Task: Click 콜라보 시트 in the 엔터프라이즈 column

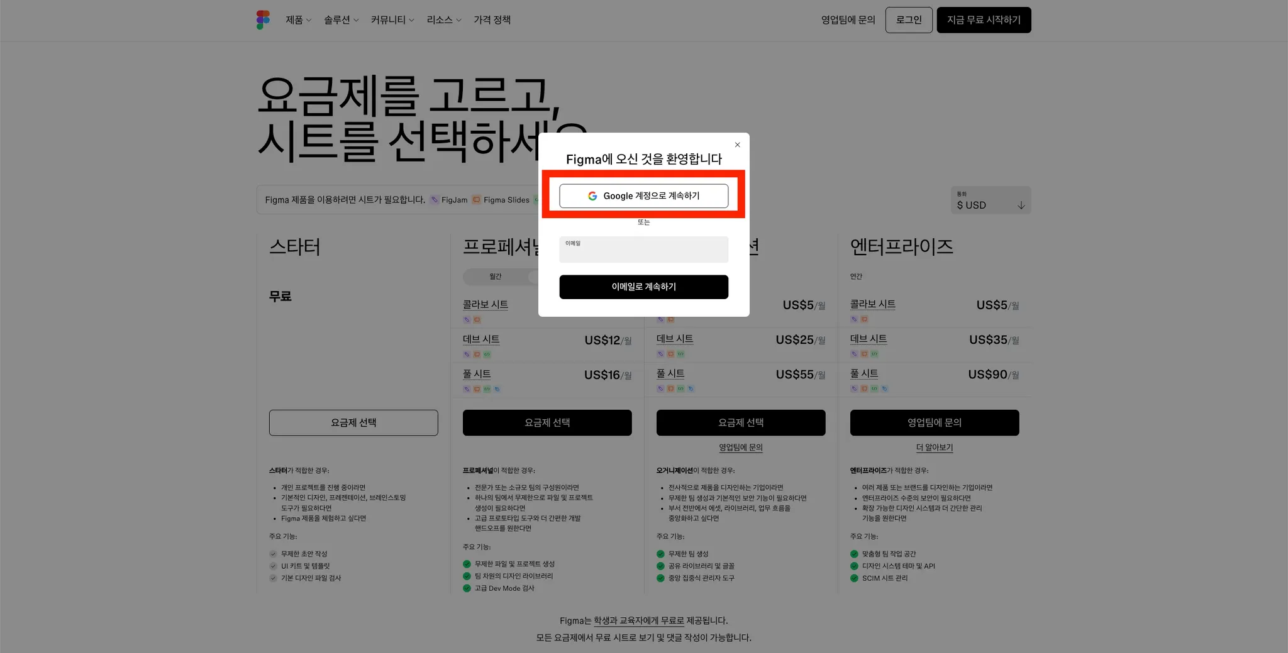Action: [873, 304]
